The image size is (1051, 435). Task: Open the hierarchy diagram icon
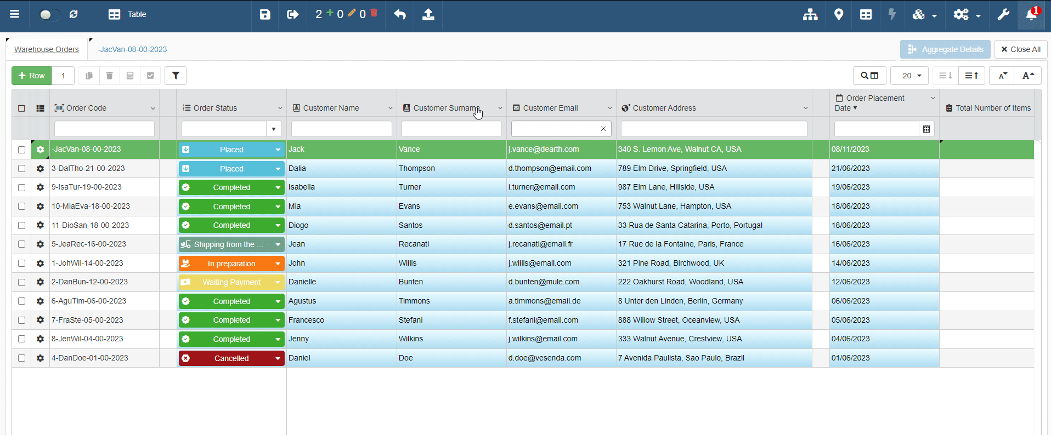coord(810,14)
